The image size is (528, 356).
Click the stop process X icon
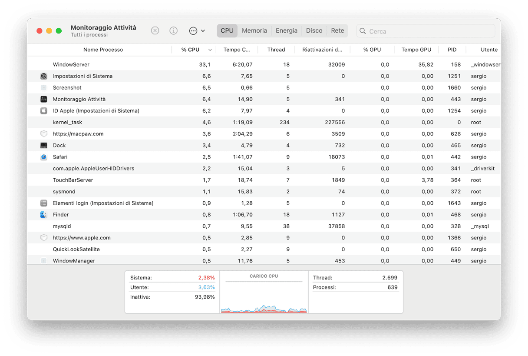tap(155, 31)
